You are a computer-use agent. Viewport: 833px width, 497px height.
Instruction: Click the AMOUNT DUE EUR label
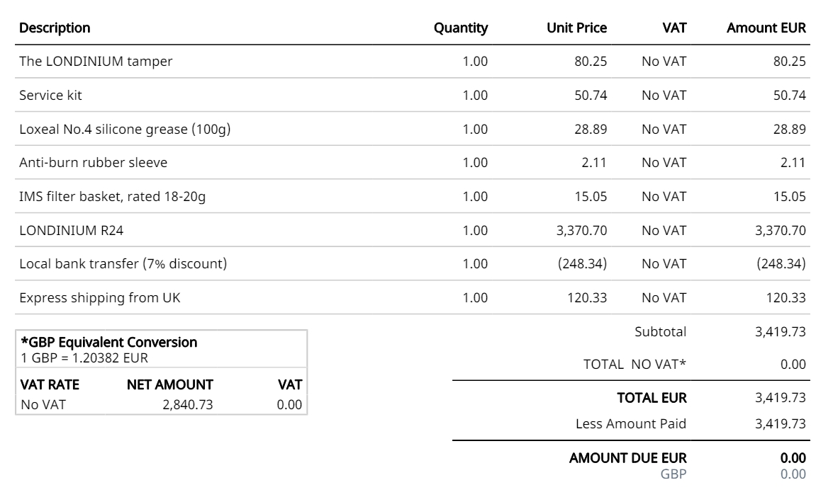click(627, 458)
